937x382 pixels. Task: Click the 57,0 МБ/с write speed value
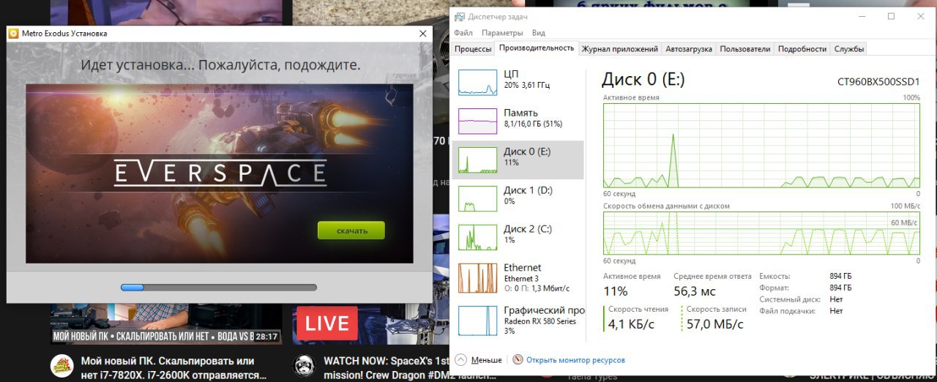coord(714,323)
